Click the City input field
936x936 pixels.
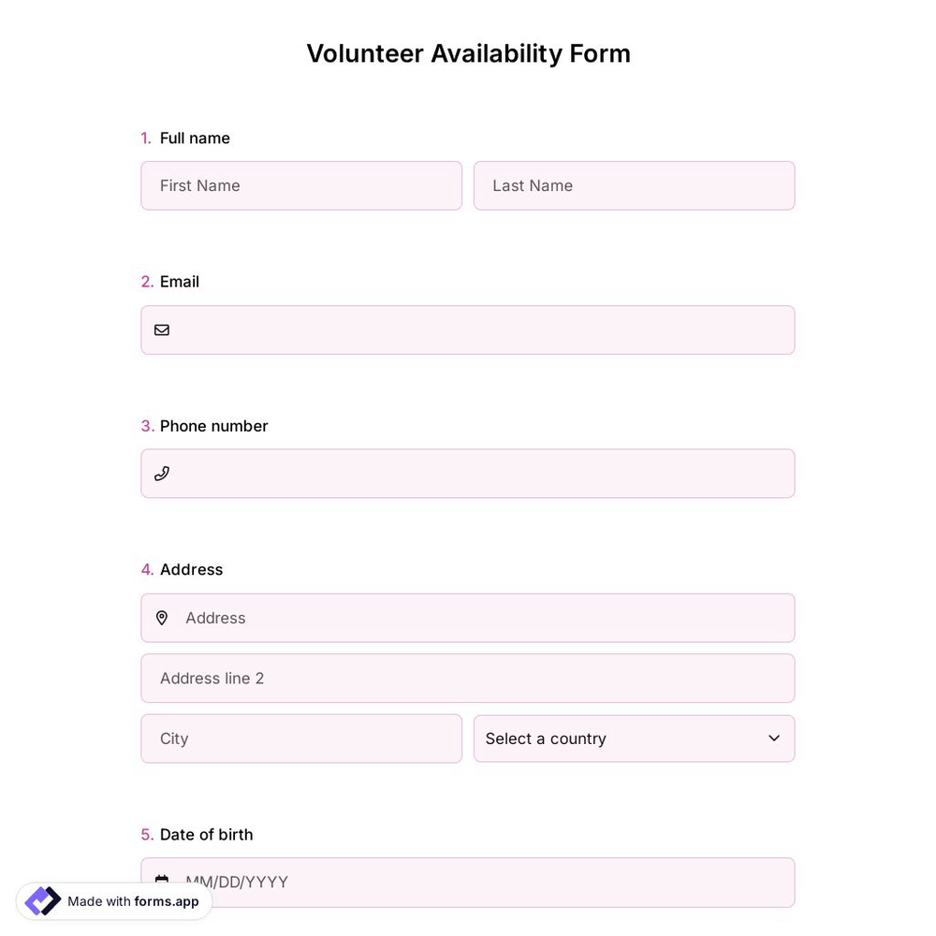point(301,739)
